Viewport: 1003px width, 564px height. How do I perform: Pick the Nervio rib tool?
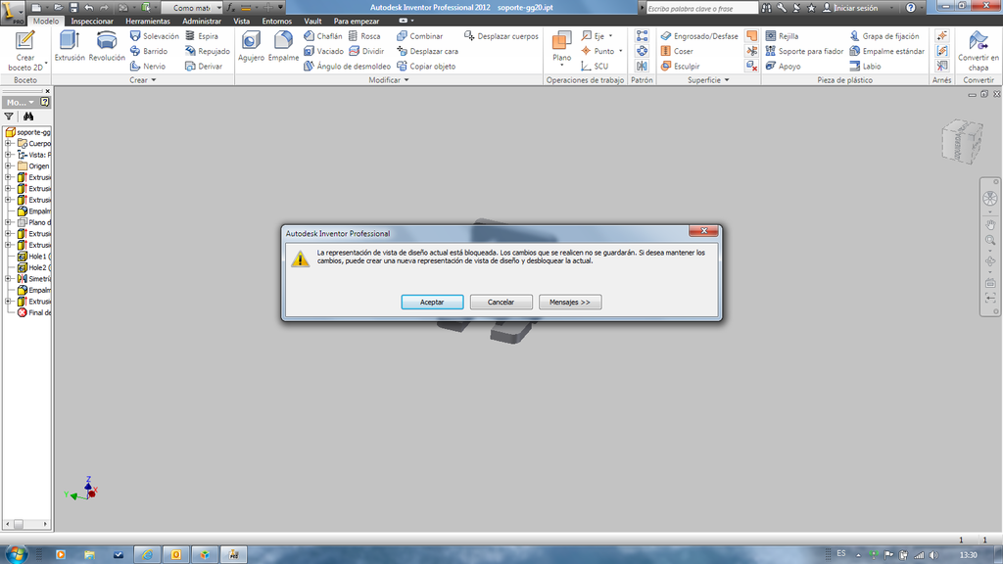[x=148, y=66]
